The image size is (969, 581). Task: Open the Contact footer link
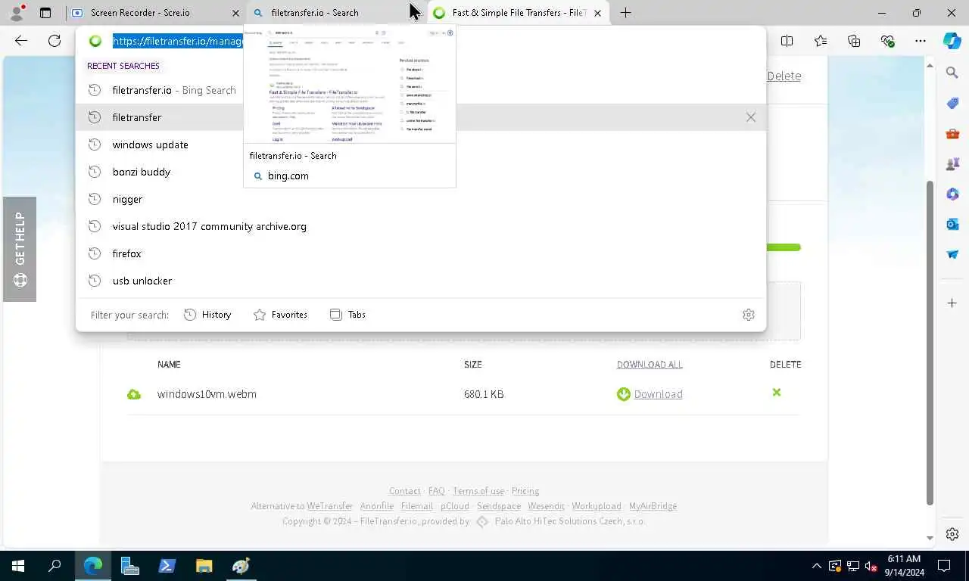[x=404, y=491]
